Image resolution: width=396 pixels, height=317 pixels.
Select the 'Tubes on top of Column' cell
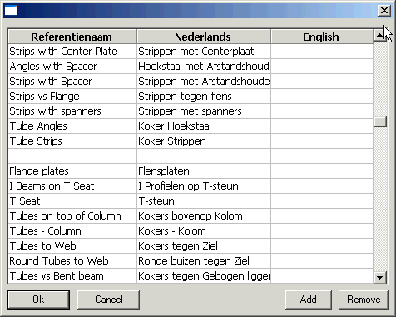coord(72,216)
